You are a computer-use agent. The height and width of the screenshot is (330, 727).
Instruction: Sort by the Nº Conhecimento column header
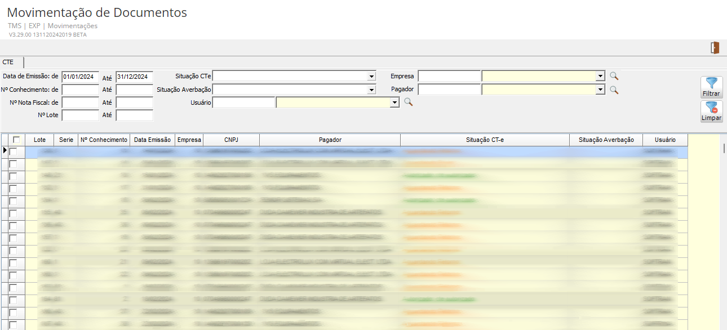(x=104, y=140)
